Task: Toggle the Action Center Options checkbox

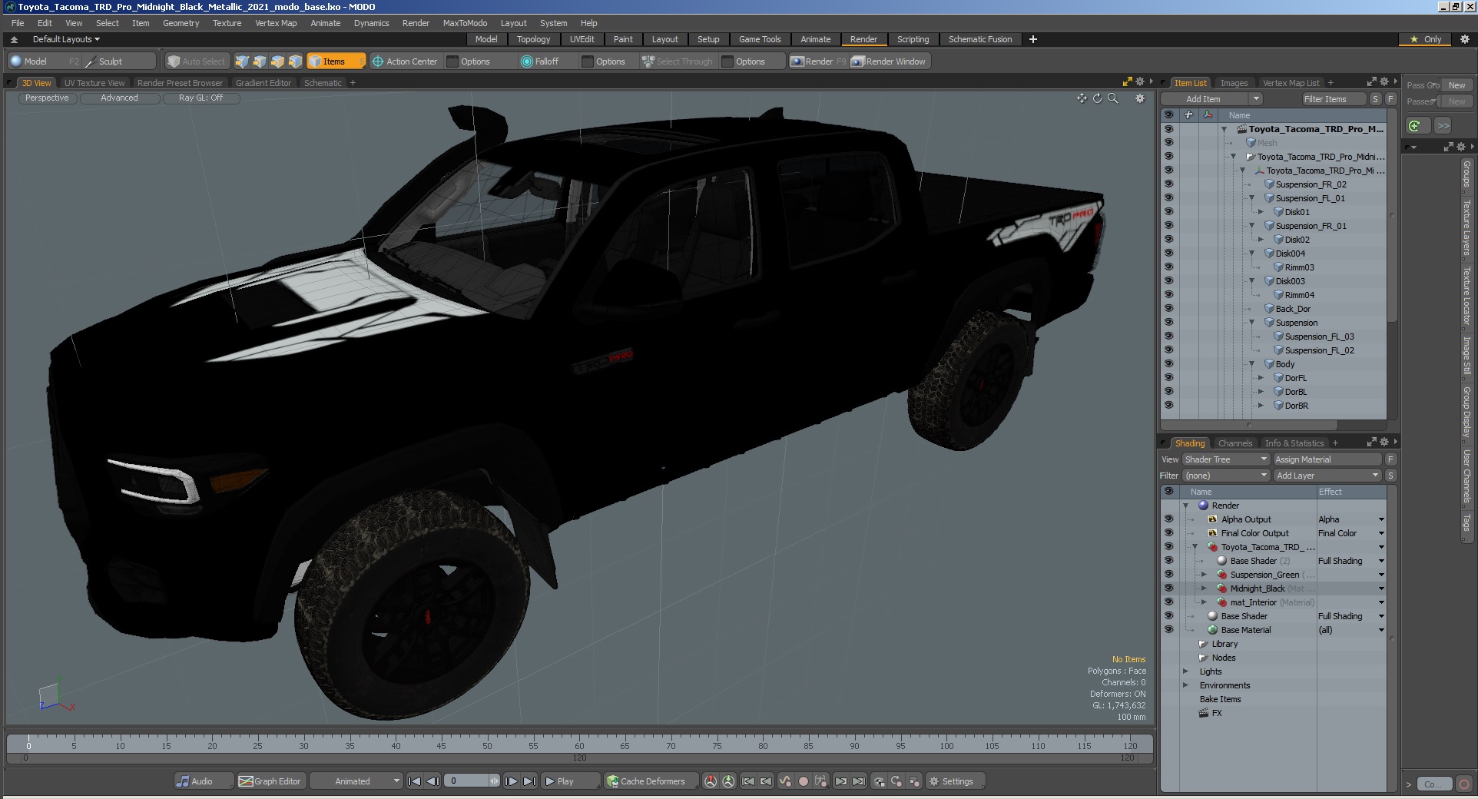Action: [452, 61]
